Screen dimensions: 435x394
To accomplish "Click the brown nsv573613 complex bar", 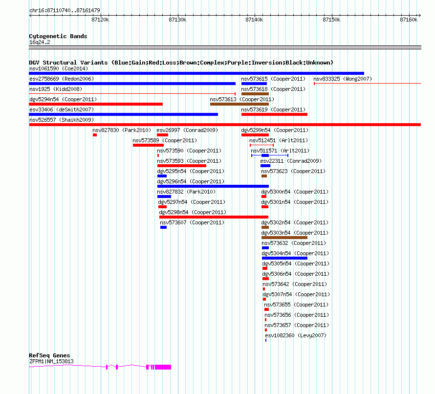I will 239,104.
